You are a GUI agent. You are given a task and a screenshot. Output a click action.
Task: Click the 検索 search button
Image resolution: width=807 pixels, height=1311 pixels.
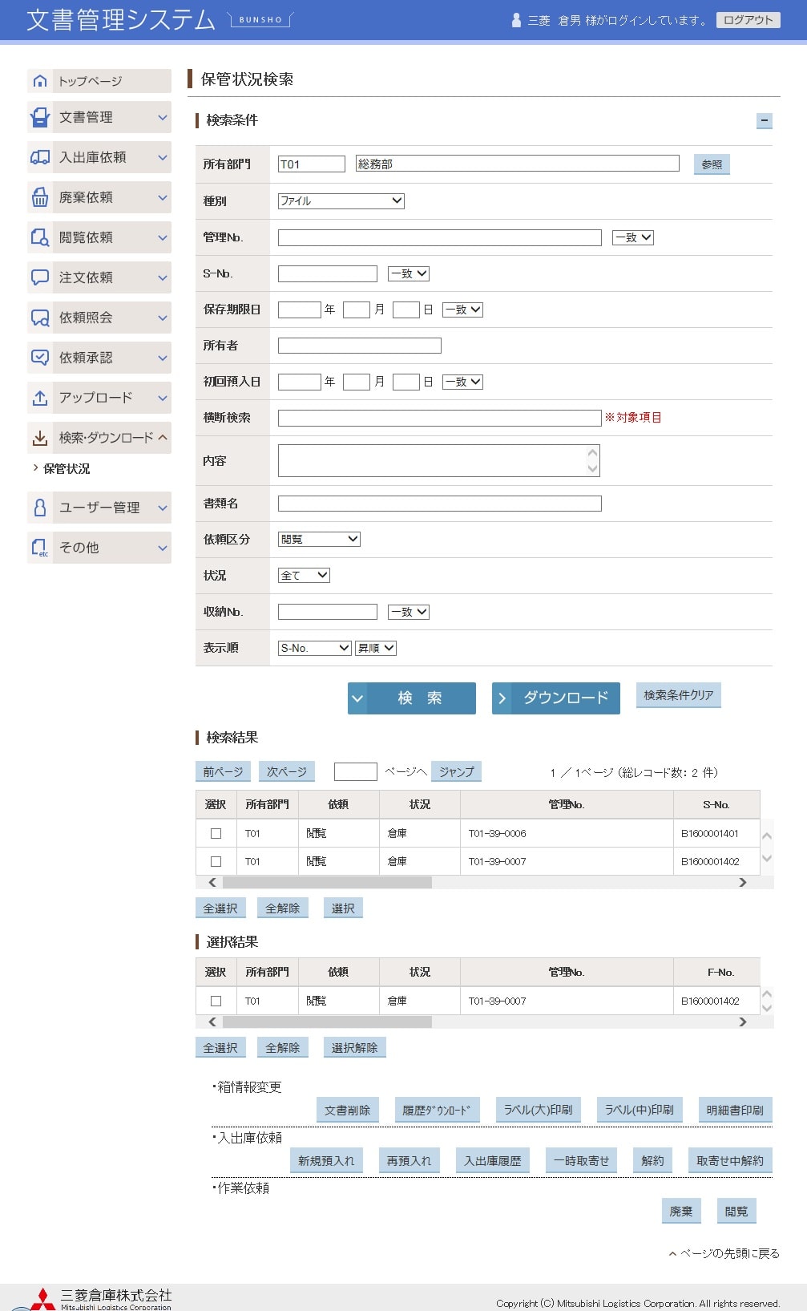[412, 698]
